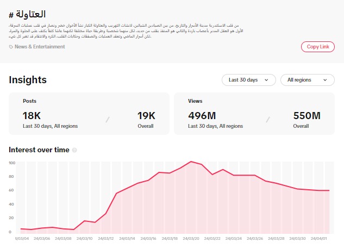Click the Interest over time title
Screen dimensions: 344x248
tap(39, 150)
